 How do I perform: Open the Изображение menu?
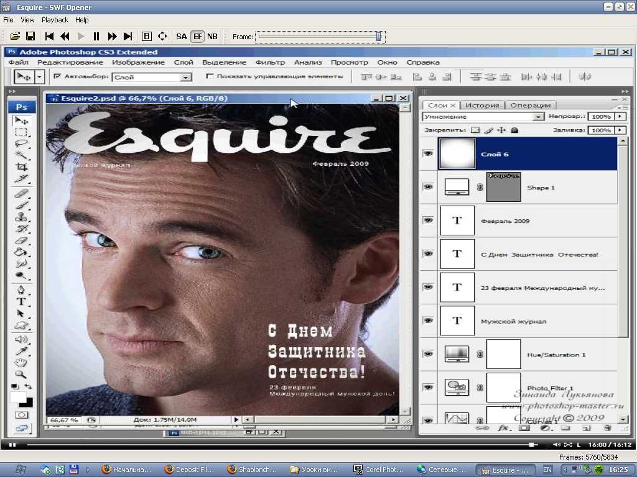tap(139, 62)
